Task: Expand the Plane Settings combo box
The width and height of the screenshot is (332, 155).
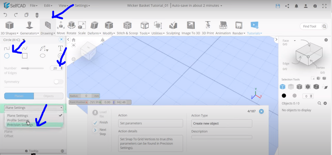Action: [x=34, y=108]
